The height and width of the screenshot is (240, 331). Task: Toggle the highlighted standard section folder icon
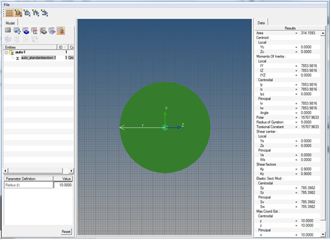(61, 30)
